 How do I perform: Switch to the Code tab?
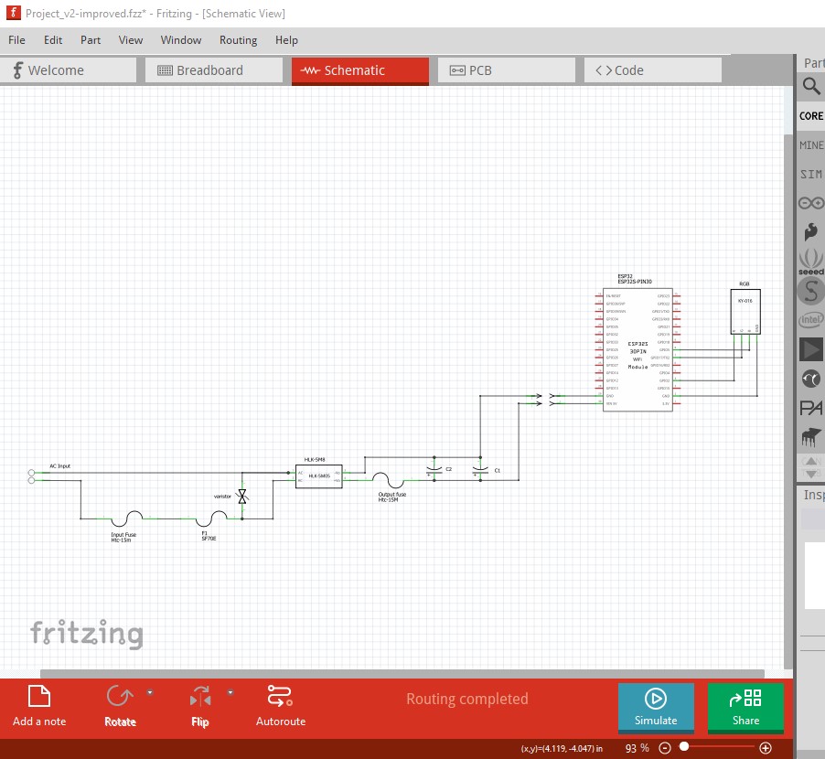coord(653,70)
